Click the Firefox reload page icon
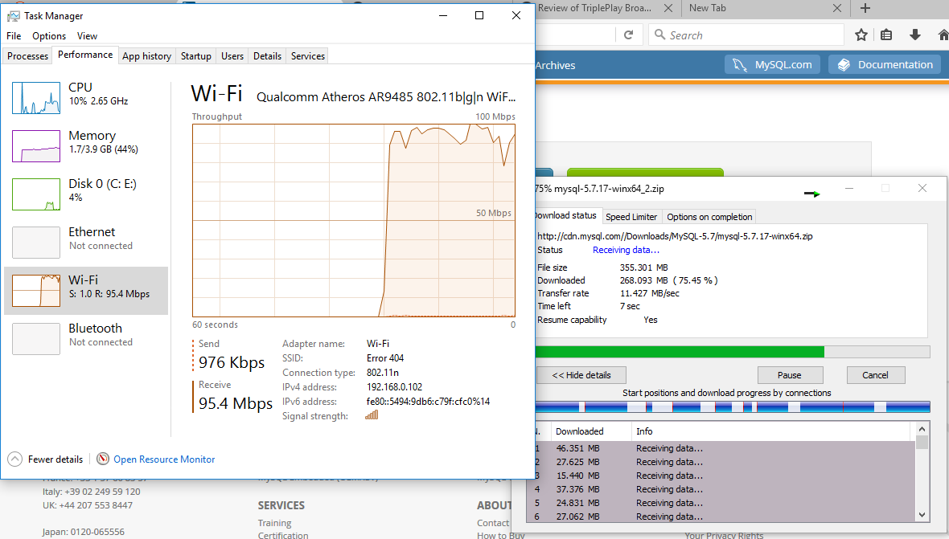This screenshot has height=539, width=949. [x=629, y=35]
